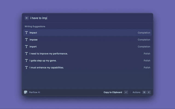Click the Command key icon

coord(144,92)
